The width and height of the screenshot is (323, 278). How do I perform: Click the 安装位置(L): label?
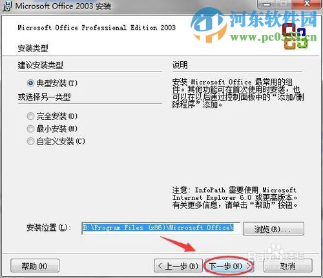pyautogui.click(x=48, y=228)
